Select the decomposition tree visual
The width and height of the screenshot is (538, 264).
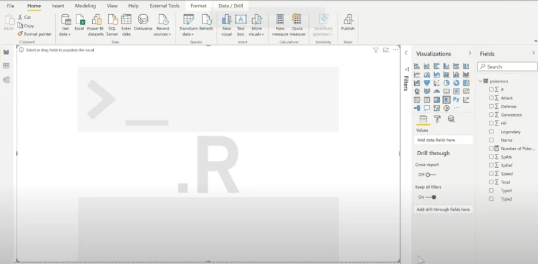coord(417,108)
